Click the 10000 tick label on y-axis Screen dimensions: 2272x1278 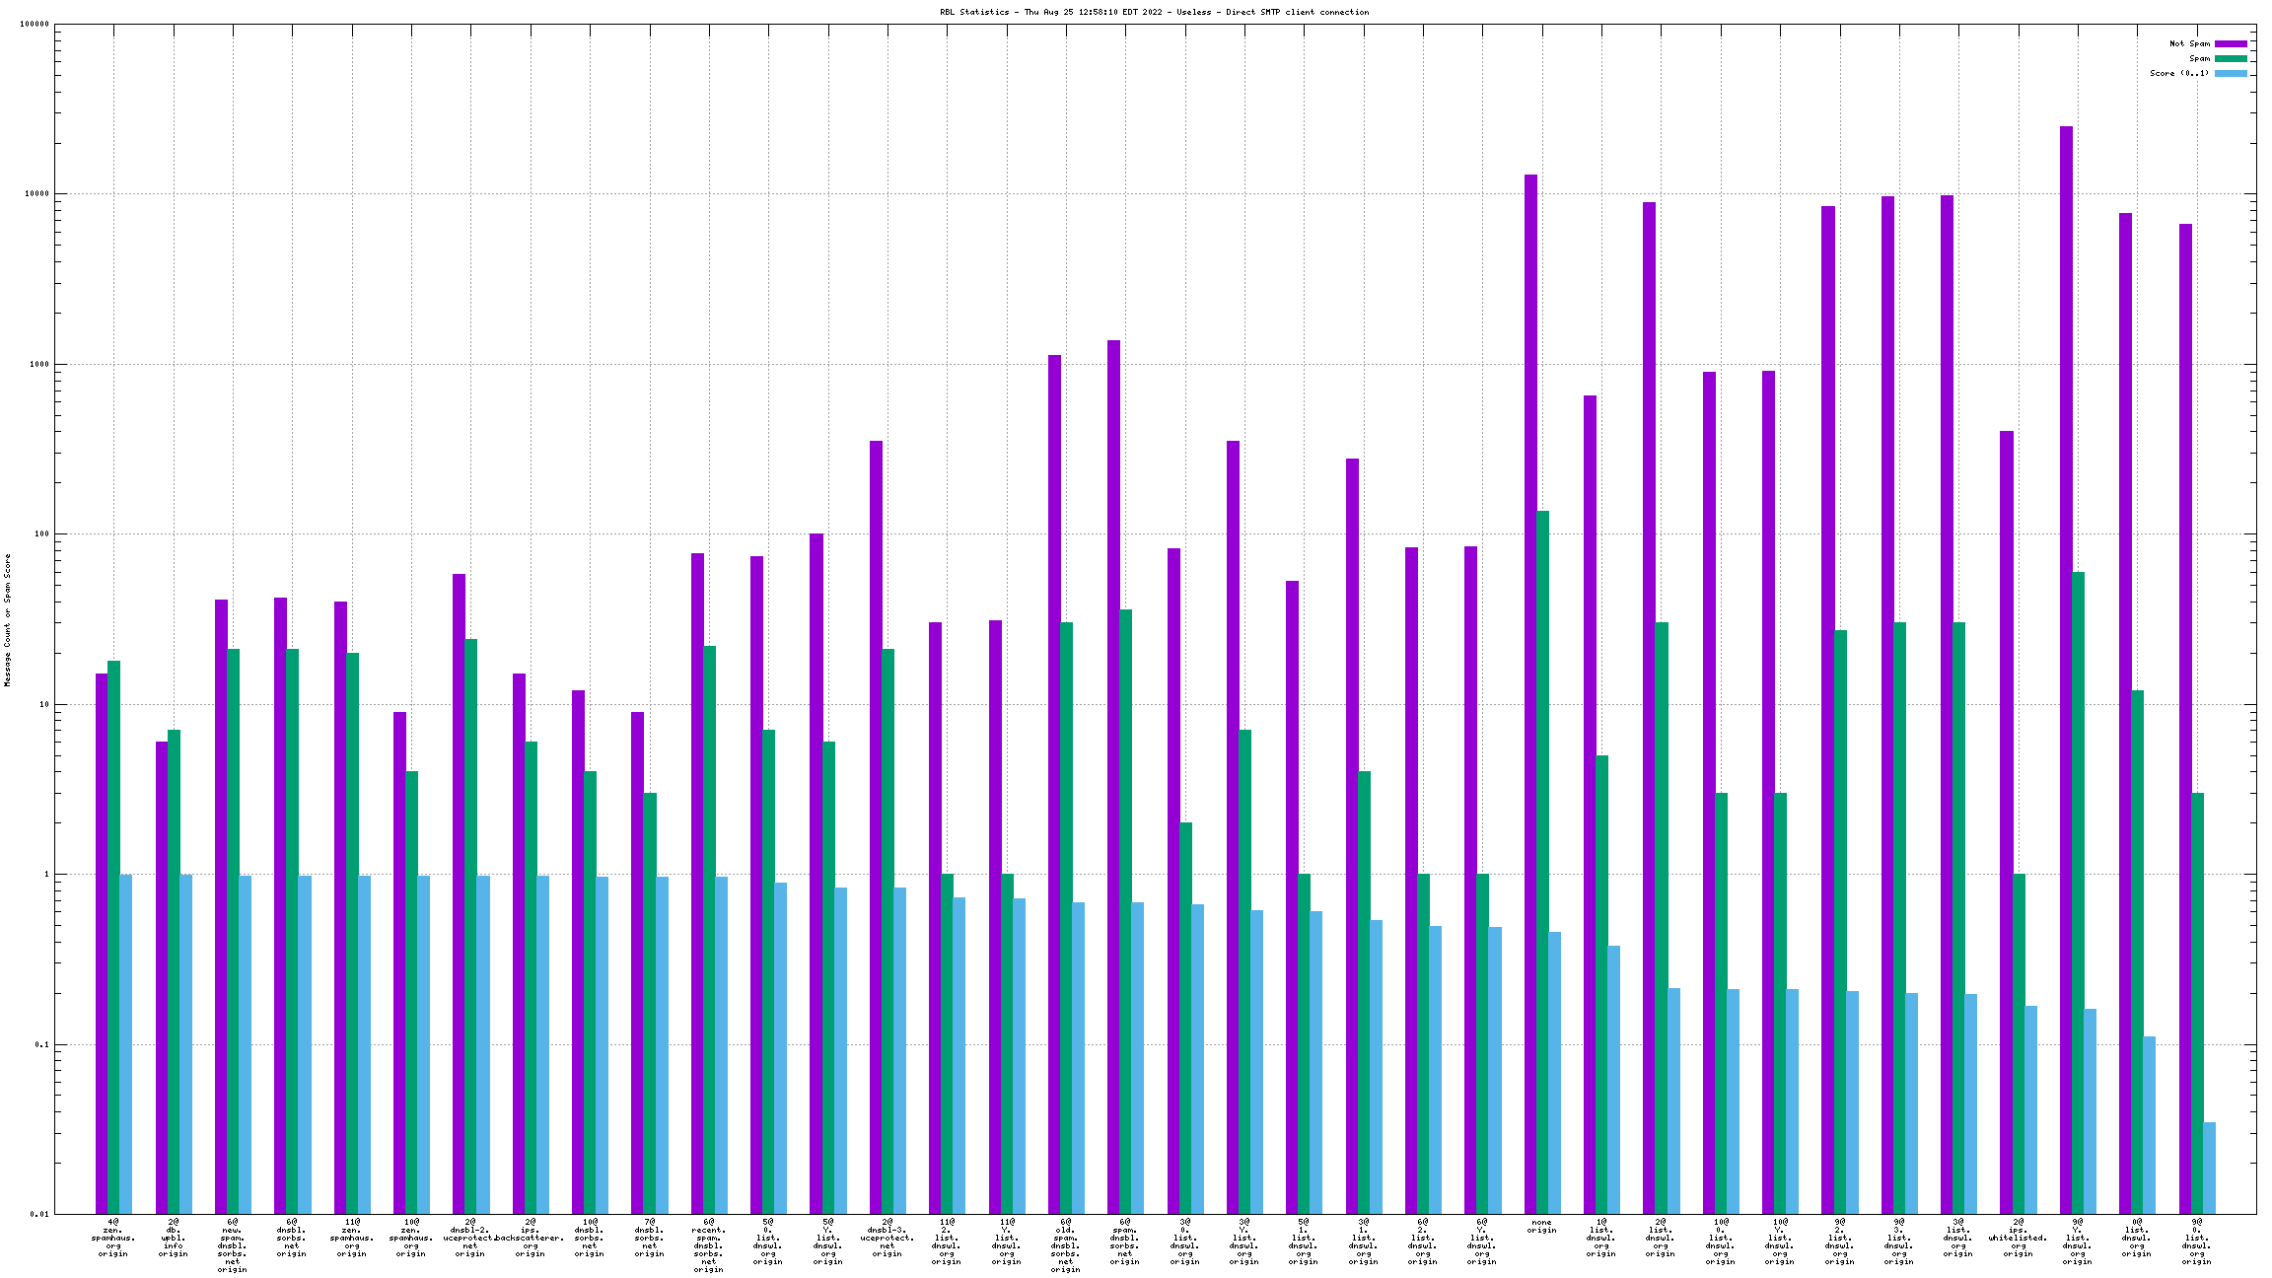tap(35, 194)
